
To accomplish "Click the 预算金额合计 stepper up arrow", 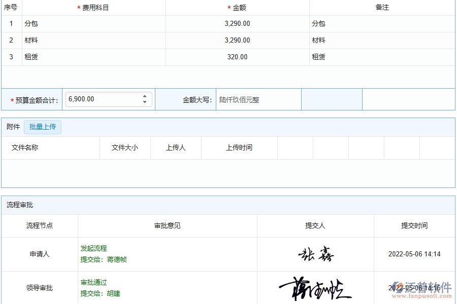I will tap(144, 96).
